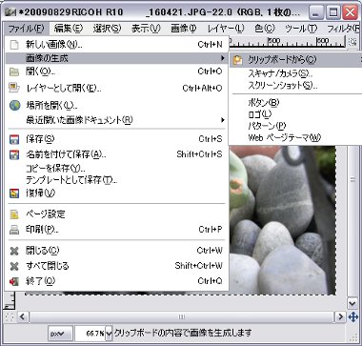Screen dimensions: 362x346
Task: Select テンプレートとして保存(T) entry
Action: [116, 180]
